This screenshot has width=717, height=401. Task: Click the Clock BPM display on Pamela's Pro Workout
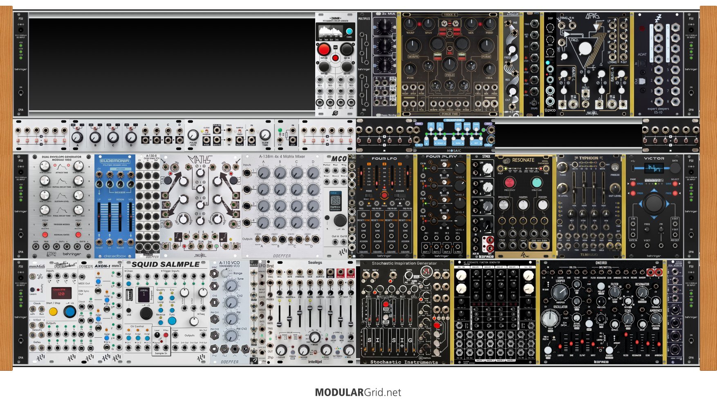pos(61,293)
